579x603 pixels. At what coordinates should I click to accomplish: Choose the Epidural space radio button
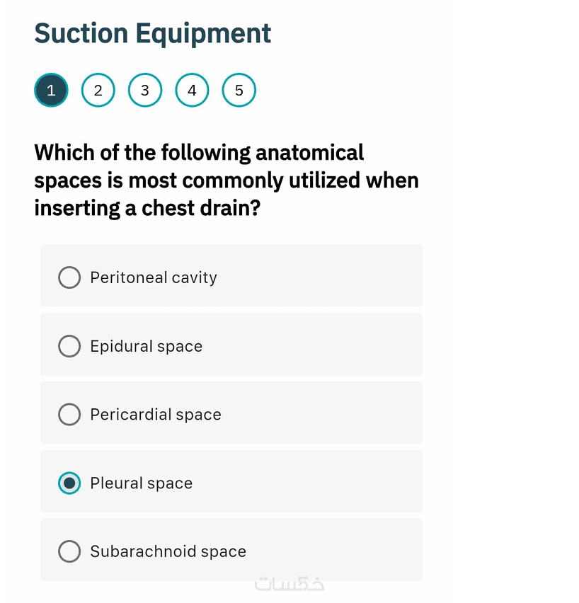click(69, 346)
